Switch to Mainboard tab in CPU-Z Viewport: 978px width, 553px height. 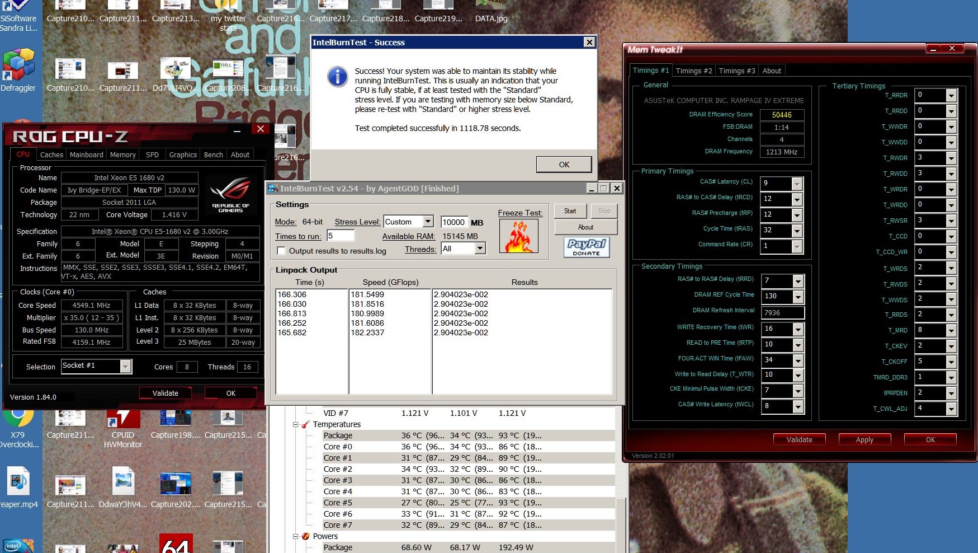(x=86, y=154)
